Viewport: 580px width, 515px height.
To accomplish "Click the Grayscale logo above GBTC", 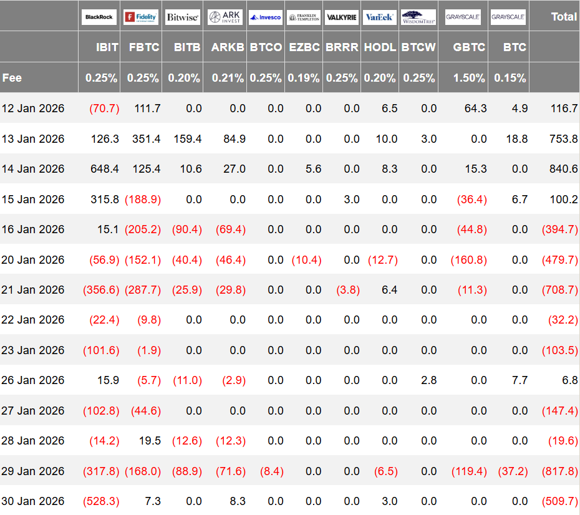I will 463,17.
